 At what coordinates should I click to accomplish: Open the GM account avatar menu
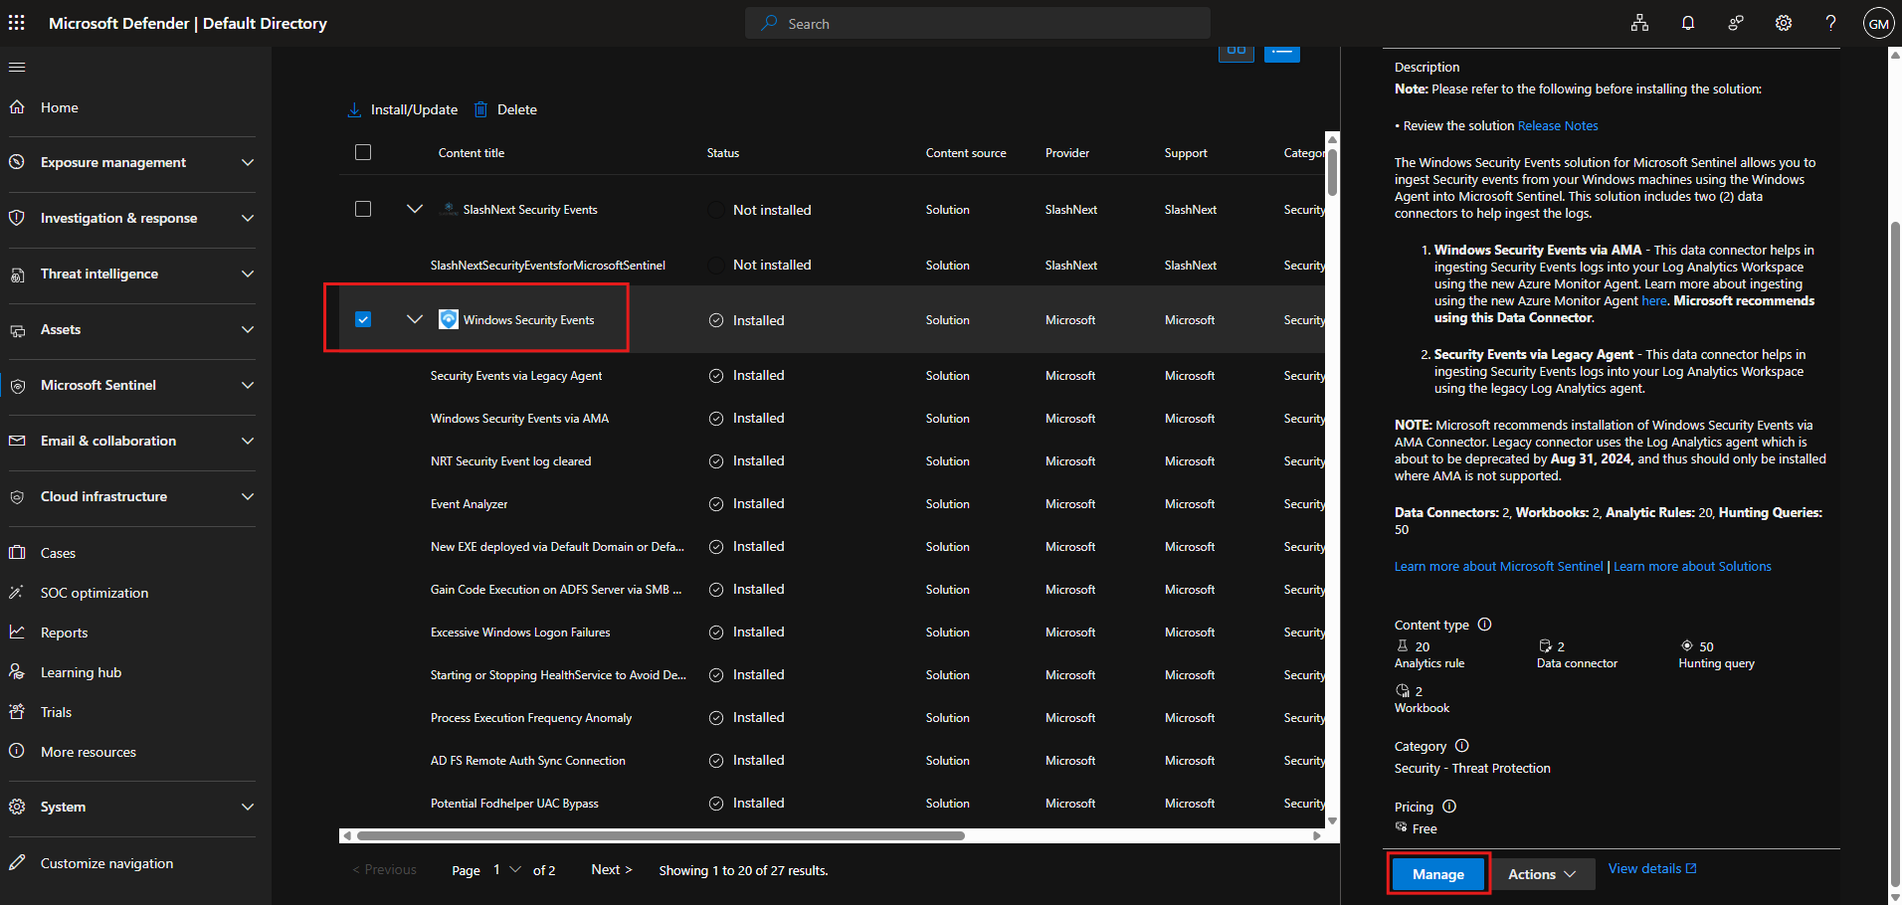coord(1878,23)
